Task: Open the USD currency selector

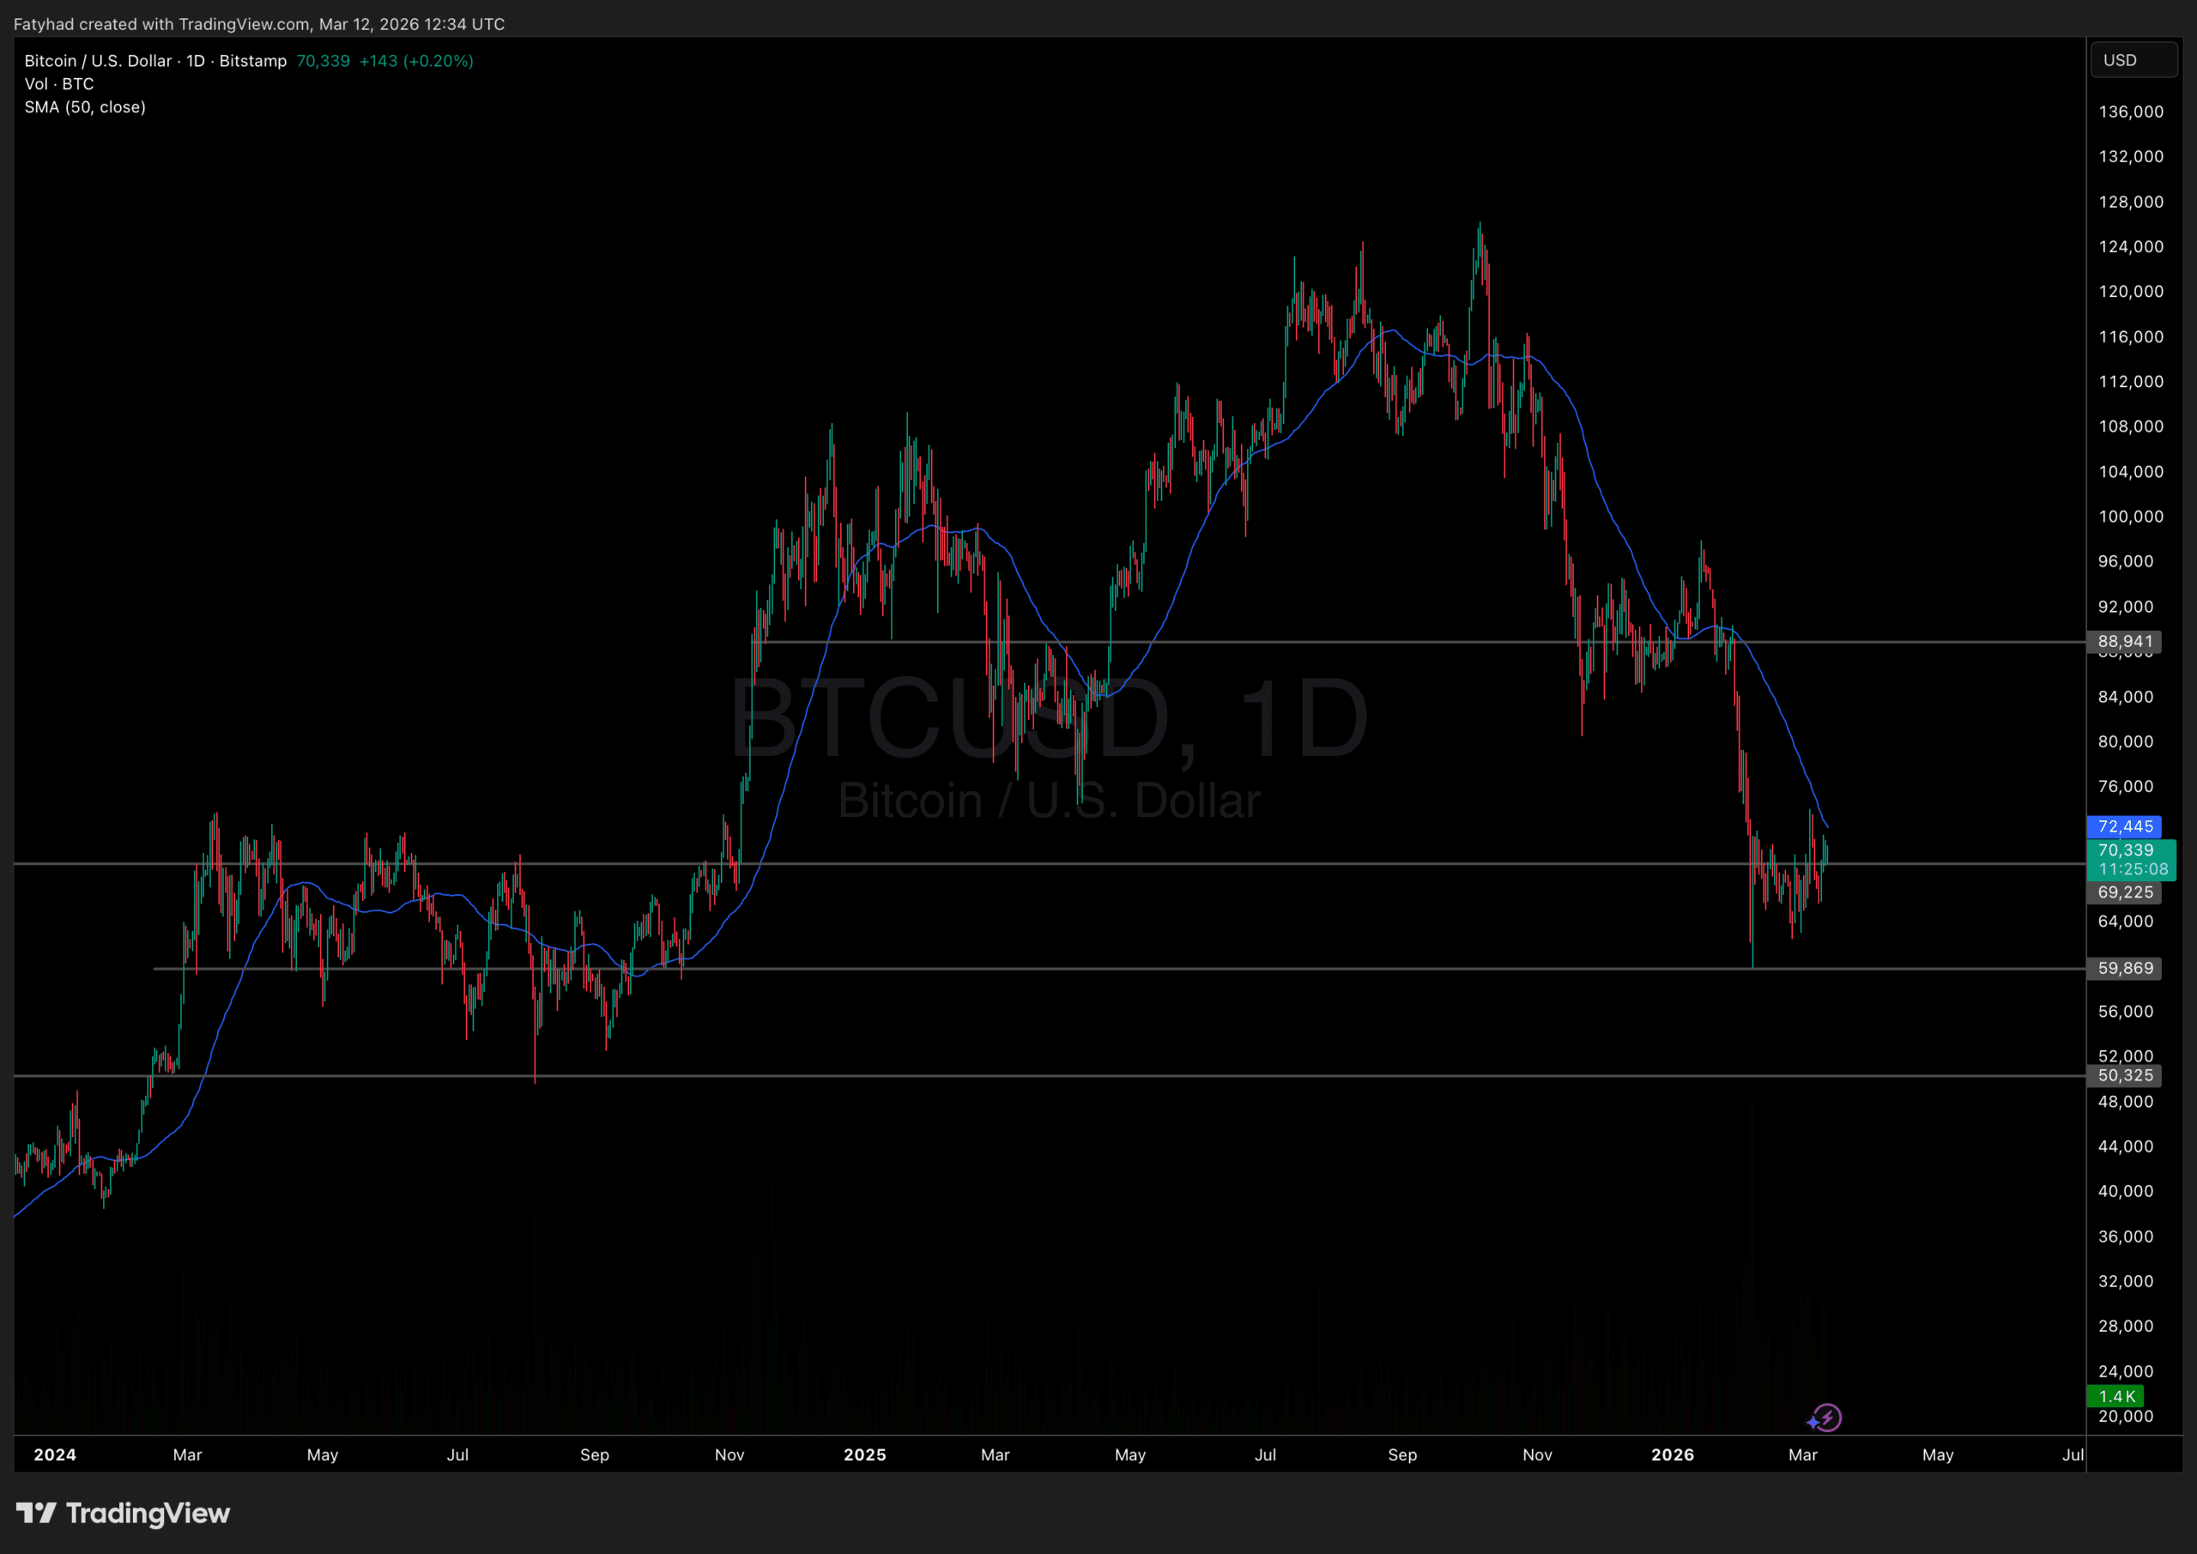Action: pyautogui.click(x=2133, y=60)
